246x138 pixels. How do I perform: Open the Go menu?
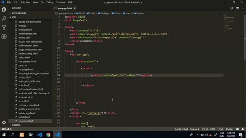pyautogui.click(x=42, y=2)
